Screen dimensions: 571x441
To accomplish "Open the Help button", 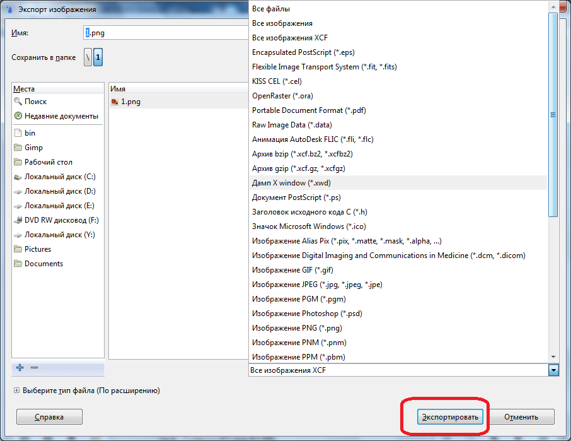I will coord(49,417).
